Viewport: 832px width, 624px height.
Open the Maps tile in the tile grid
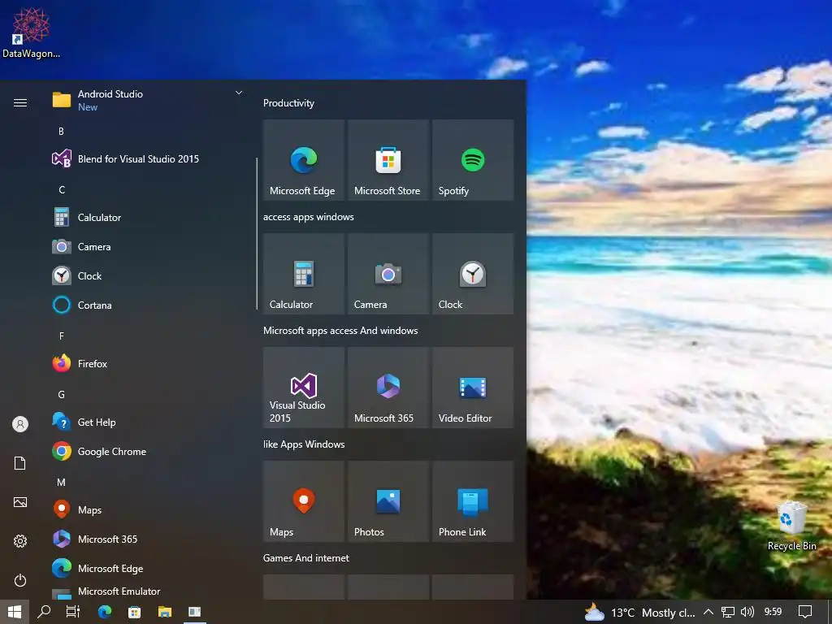pyautogui.click(x=304, y=501)
